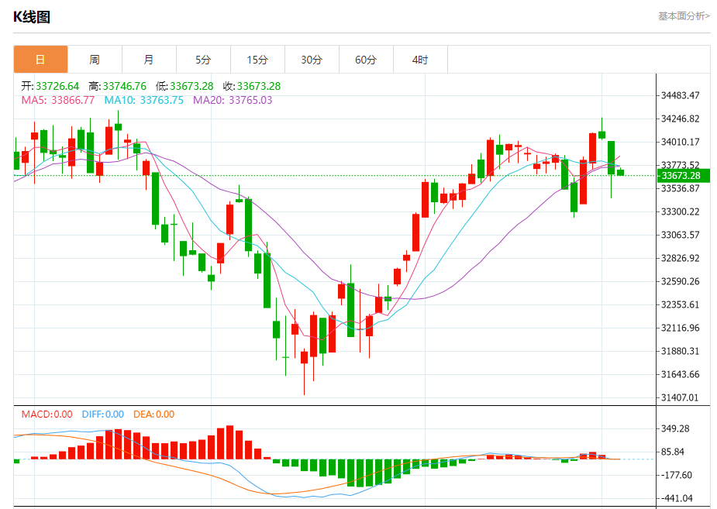Image resolution: width=717 pixels, height=509 pixels.
Task: Click the MA10: 33763.75 legend
Action: point(144,100)
